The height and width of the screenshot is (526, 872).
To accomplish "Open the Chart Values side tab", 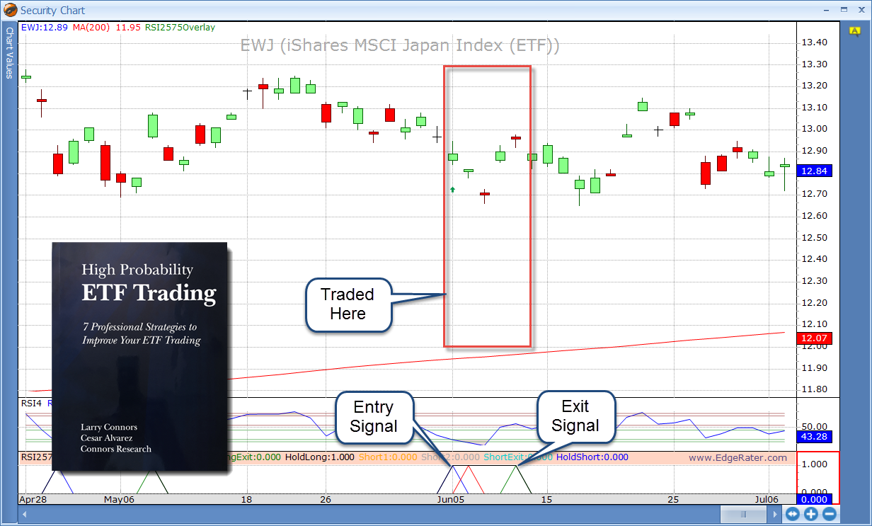I will (x=10, y=54).
